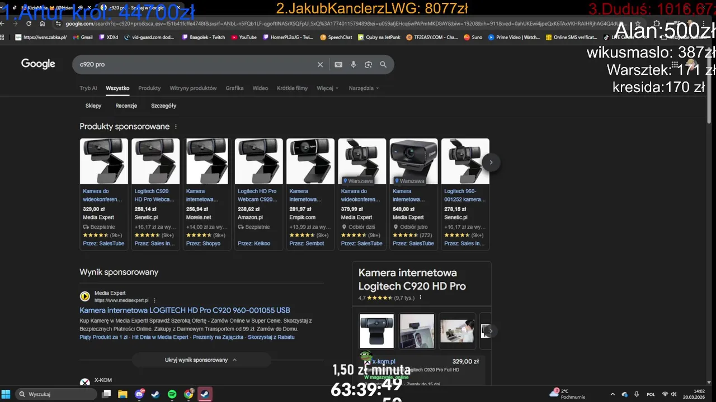Screen dimensions: 716x402
Task: Switch to Tryb AI mode
Action: (x=88, y=88)
